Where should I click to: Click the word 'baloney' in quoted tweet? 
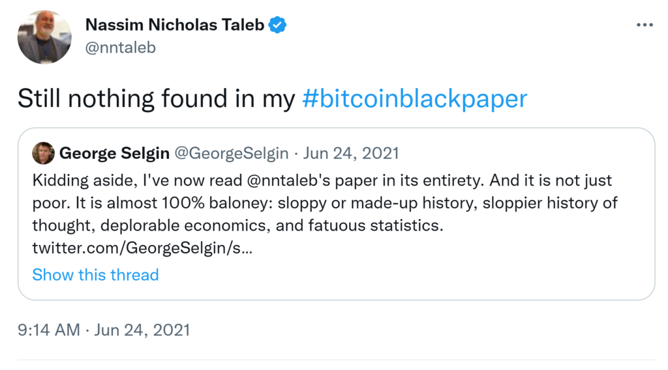point(243,203)
